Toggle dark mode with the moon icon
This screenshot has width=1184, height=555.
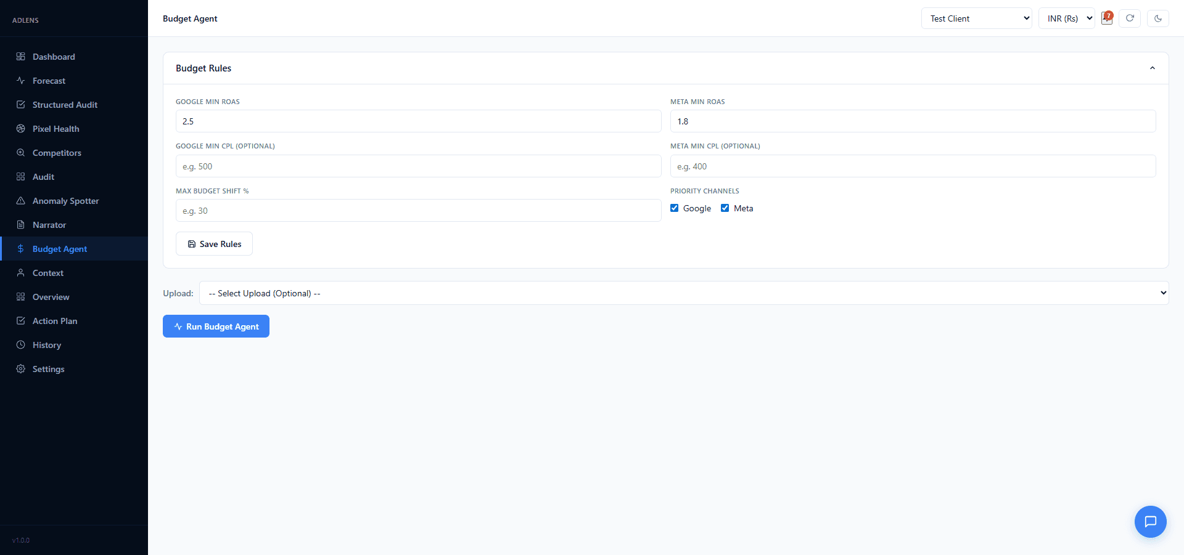[x=1158, y=18]
